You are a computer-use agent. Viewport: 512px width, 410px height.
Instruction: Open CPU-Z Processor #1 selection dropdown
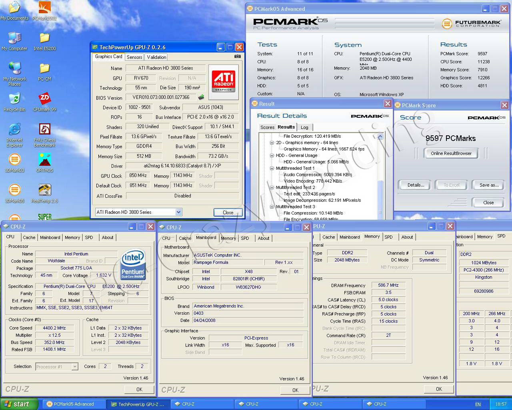coord(74,366)
